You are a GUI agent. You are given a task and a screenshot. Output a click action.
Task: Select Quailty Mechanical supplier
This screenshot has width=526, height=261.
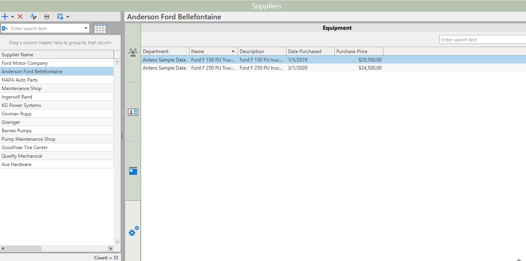click(x=57, y=156)
